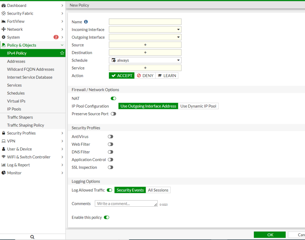Image resolution: width=305 pixels, height=240 pixels.
Task: Choose Use Dynamic IP Pool
Action: [198, 106]
